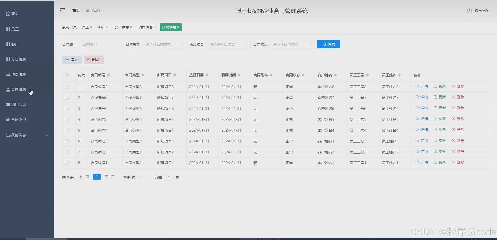Image resolution: width=497 pixels, height=240 pixels.
Task: Check the select-all checkbox in table header
Action: click(x=67, y=75)
